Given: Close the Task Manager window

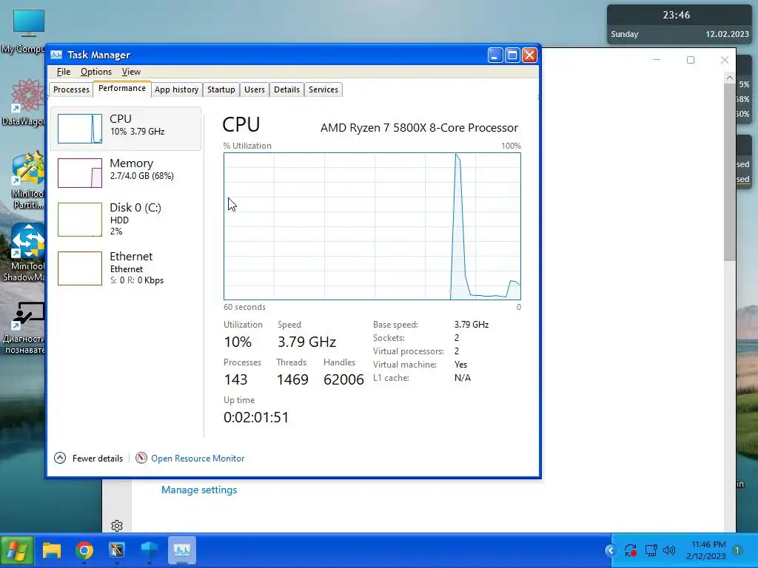Looking at the screenshot, I should [530, 55].
